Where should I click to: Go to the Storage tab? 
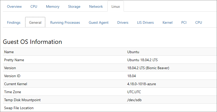click(74, 6)
